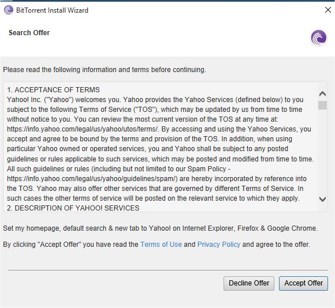Screen dimensions: 335x308
Task: Click '1. ACCEPTANCE OF TERMS' heading text
Action: pos(53,90)
